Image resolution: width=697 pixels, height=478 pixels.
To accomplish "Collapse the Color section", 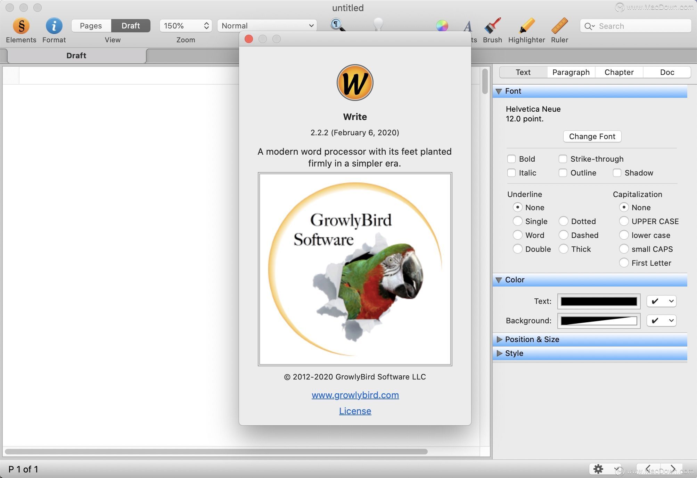I will coord(499,280).
